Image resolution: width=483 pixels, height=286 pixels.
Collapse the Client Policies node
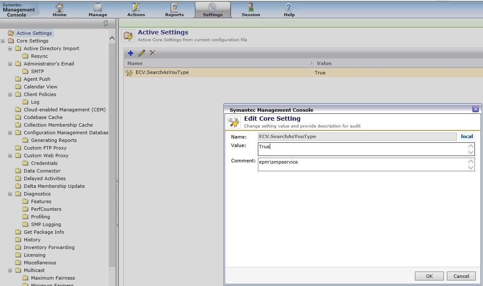[x=10, y=95]
